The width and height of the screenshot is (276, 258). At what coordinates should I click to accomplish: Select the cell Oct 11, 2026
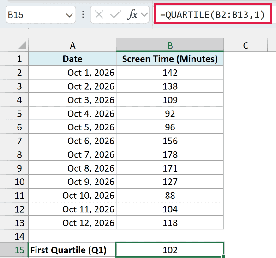(x=72, y=209)
